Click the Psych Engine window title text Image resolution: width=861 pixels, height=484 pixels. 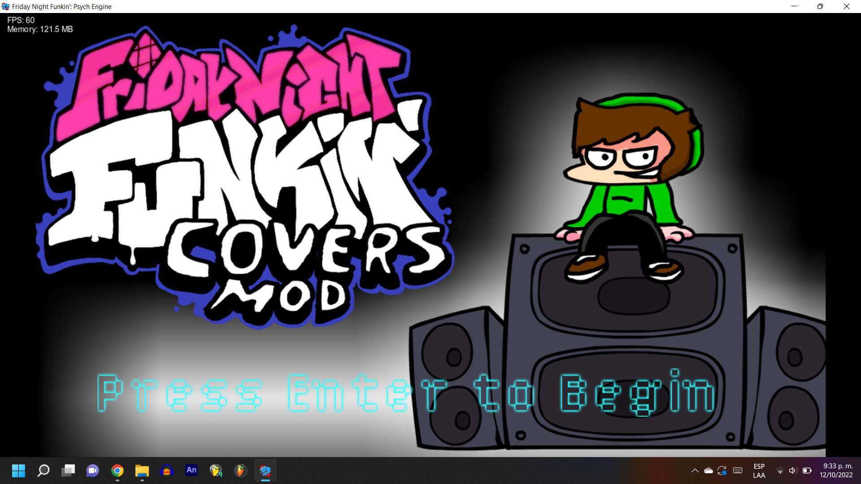(62, 6)
